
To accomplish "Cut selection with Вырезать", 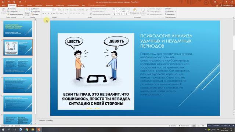I will point(12,9).
